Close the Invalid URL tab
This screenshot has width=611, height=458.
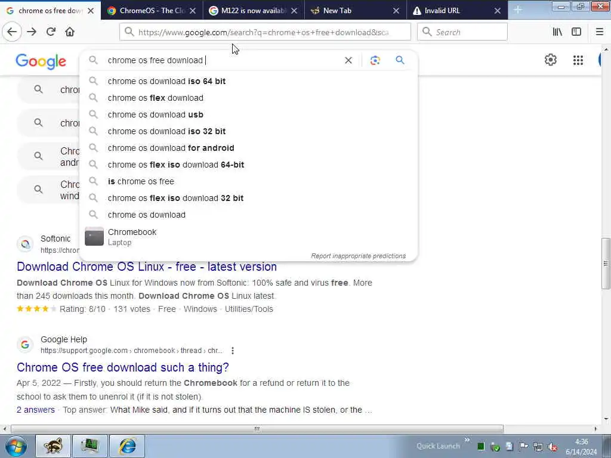pos(498,11)
